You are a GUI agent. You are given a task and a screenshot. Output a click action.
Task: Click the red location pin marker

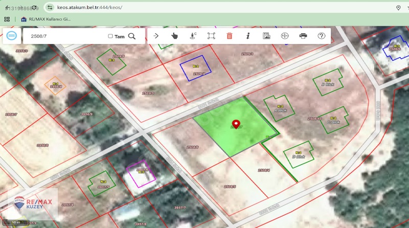click(x=236, y=124)
